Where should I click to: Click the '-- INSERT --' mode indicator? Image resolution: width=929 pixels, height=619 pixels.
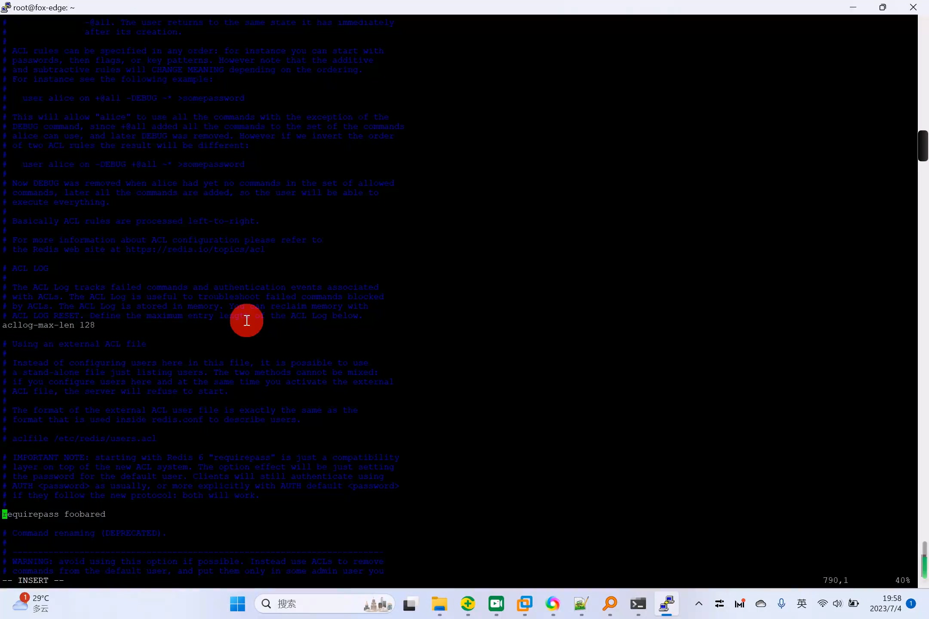33,580
